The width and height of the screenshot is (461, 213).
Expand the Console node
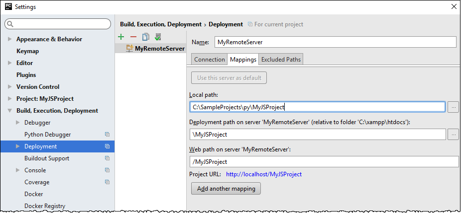(17, 170)
